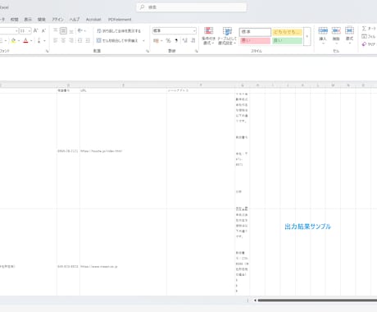Expand the orientation dropdown arrow
Screen dimensions: 377x312
click(84, 31)
